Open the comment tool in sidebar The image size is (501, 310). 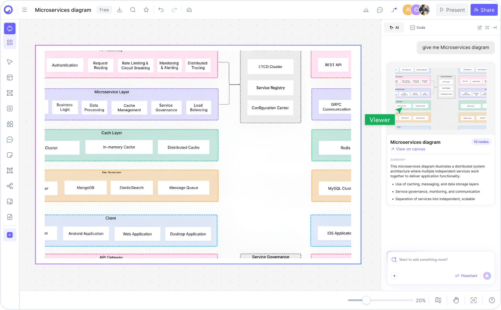point(10,140)
